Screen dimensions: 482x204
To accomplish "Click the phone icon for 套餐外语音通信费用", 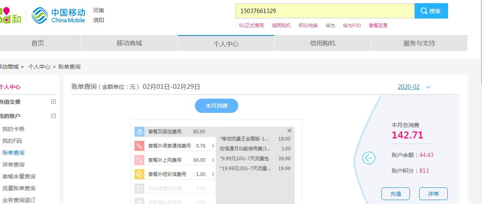I will [140, 146].
